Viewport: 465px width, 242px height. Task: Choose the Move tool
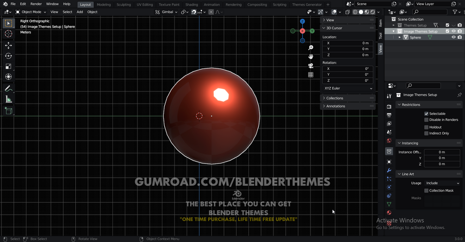[8, 45]
